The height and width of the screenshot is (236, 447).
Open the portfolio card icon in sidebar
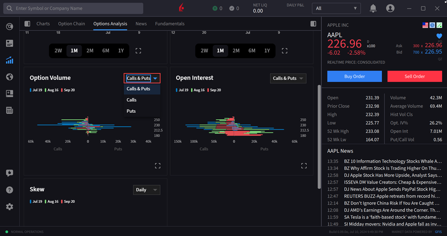[x=9, y=43]
